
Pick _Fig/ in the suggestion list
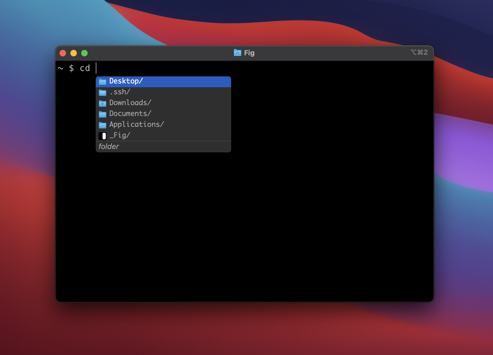[x=163, y=136]
